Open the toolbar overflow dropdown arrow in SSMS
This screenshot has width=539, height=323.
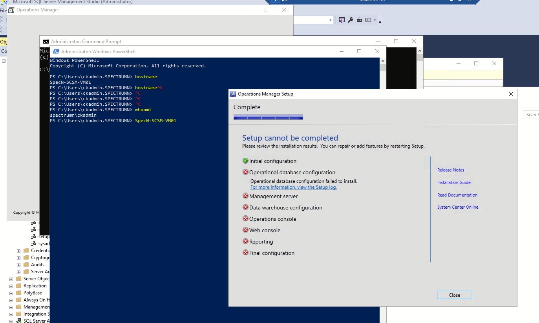(x=379, y=22)
